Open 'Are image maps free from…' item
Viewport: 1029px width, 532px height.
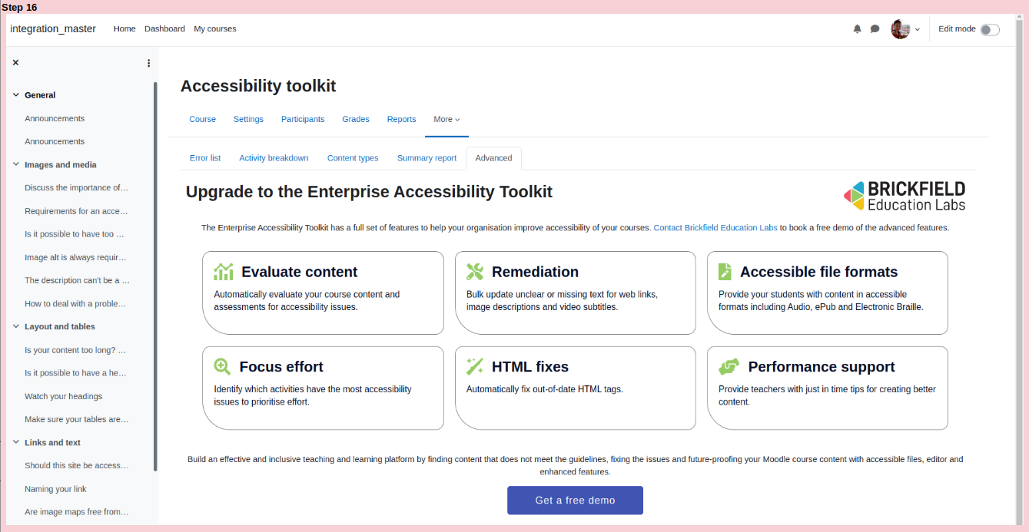(x=77, y=512)
